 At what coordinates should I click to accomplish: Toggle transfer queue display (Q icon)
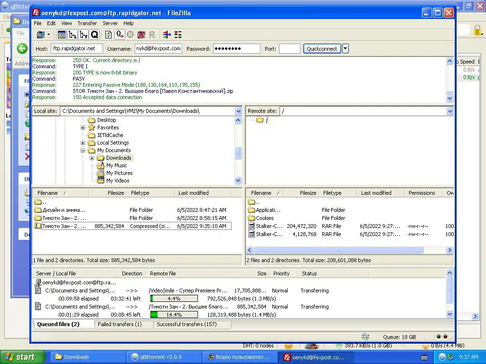pyautogui.click(x=94, y=35)
